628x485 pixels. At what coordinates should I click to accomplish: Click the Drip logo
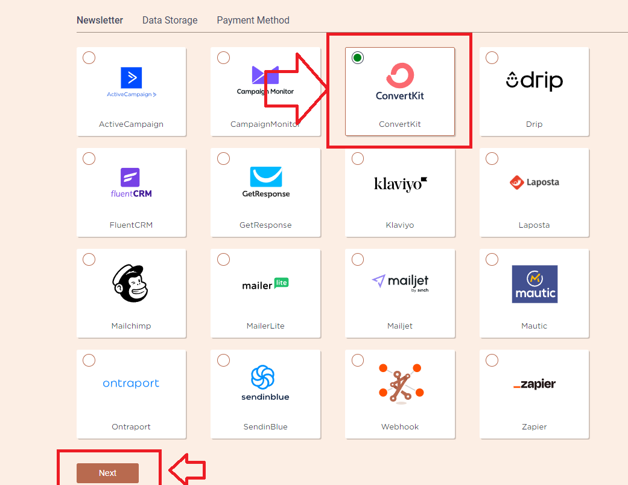coord(534,80)
